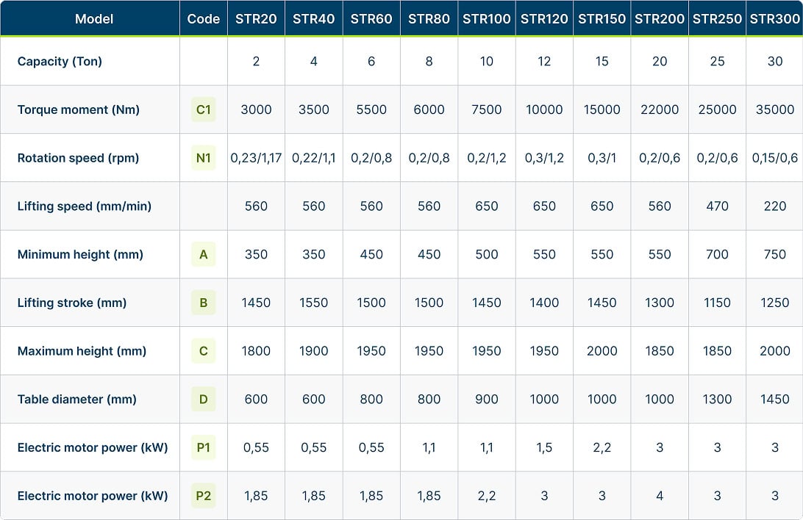Screen dimensions: 803x520
Task: Click the Torque moment (Nm) row label
Action: pos(79,109)
